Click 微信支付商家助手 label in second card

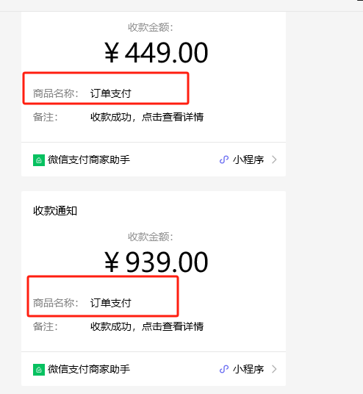coord(89,369)
